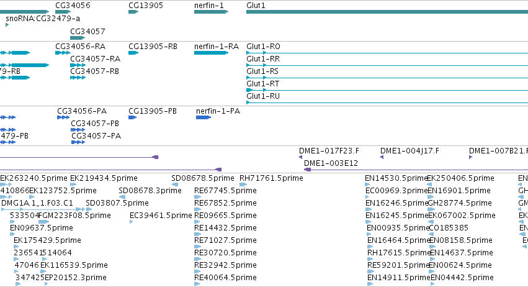Open the nerfin-1 gene label

pyautogui.click(x=208, y=6)
